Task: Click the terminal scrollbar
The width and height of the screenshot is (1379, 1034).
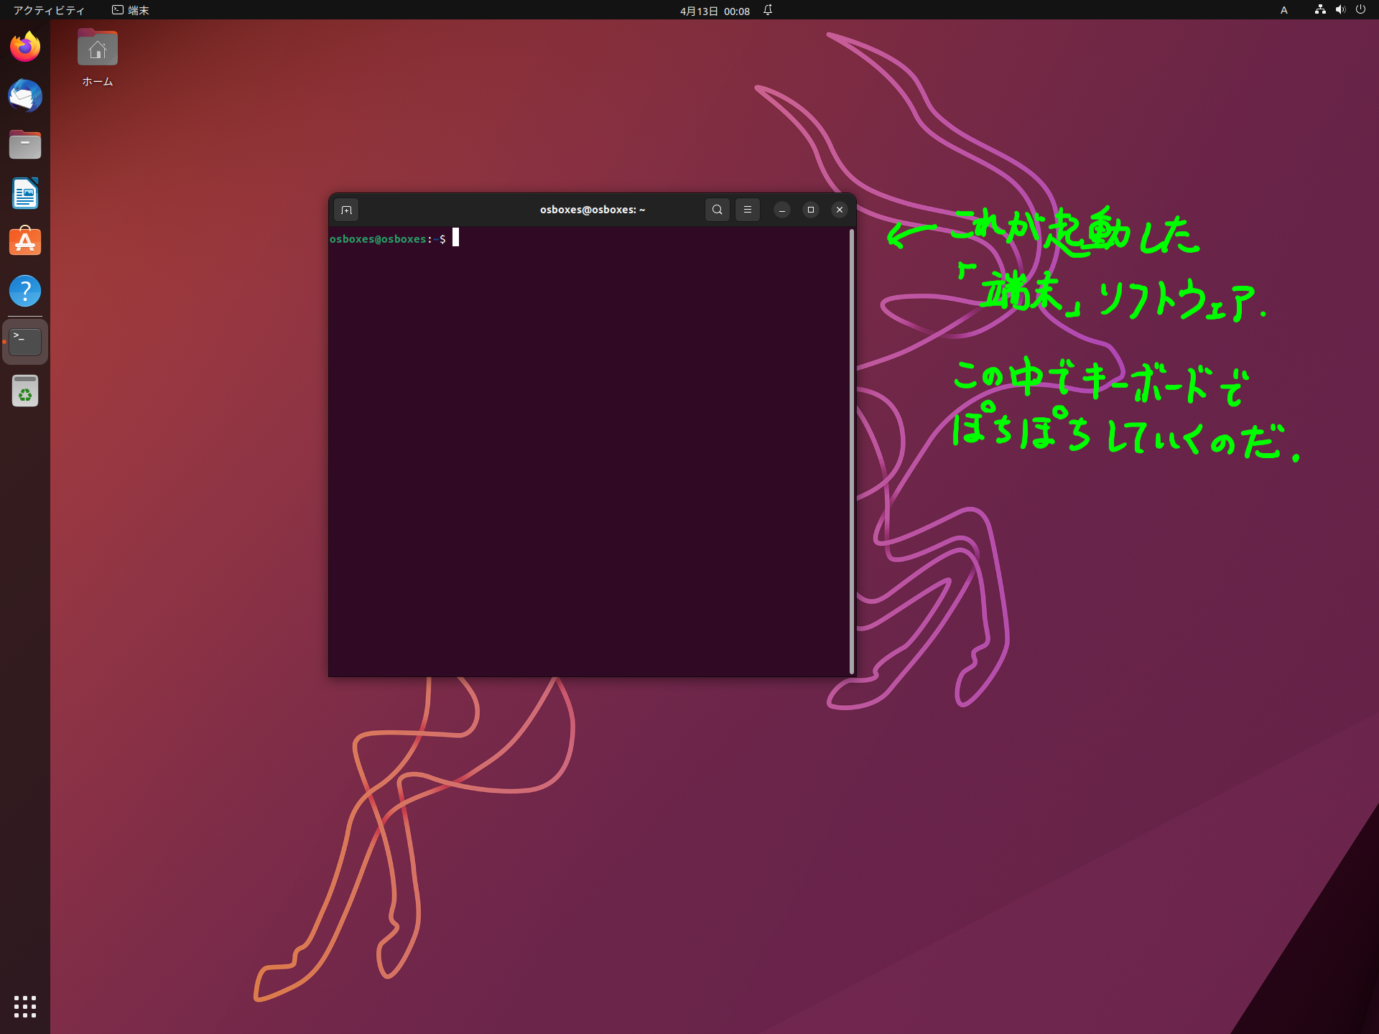Action: (852, 451)
